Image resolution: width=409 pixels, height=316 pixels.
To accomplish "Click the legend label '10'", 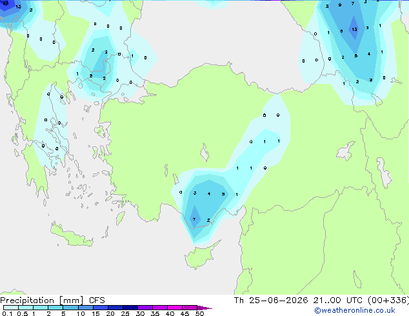I will pos(81,313).
